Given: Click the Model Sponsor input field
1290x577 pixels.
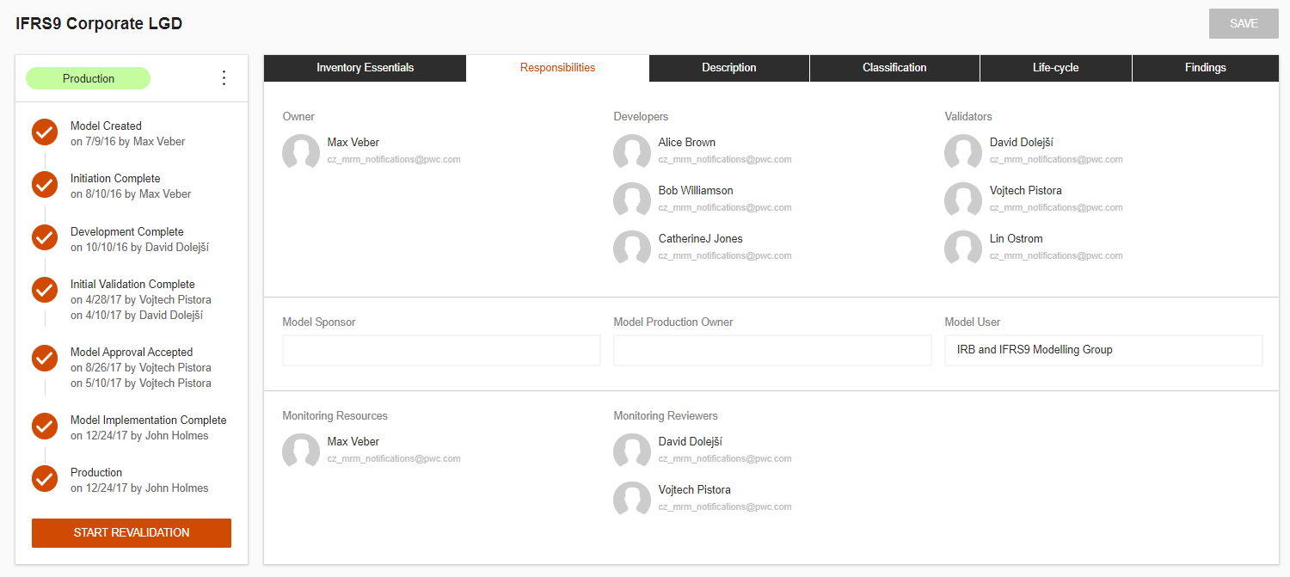Looking at the screenshot, I should [441, 350].
